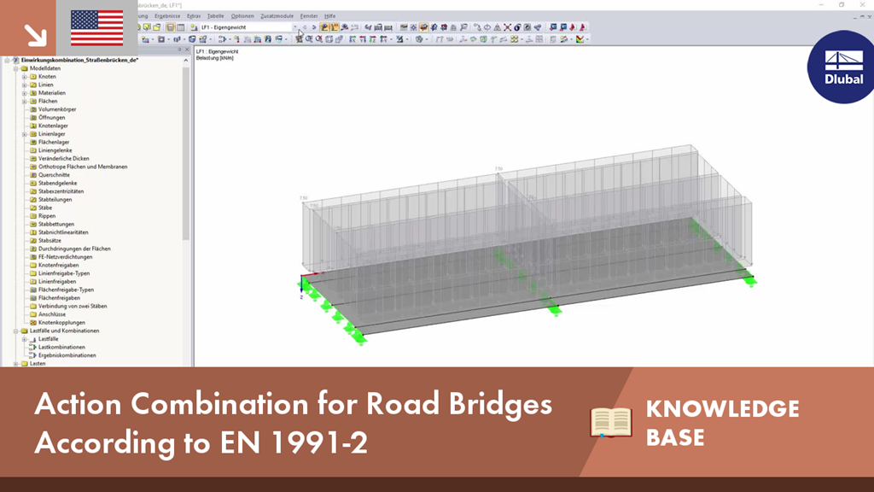Select Rippen in the tree

47,216
